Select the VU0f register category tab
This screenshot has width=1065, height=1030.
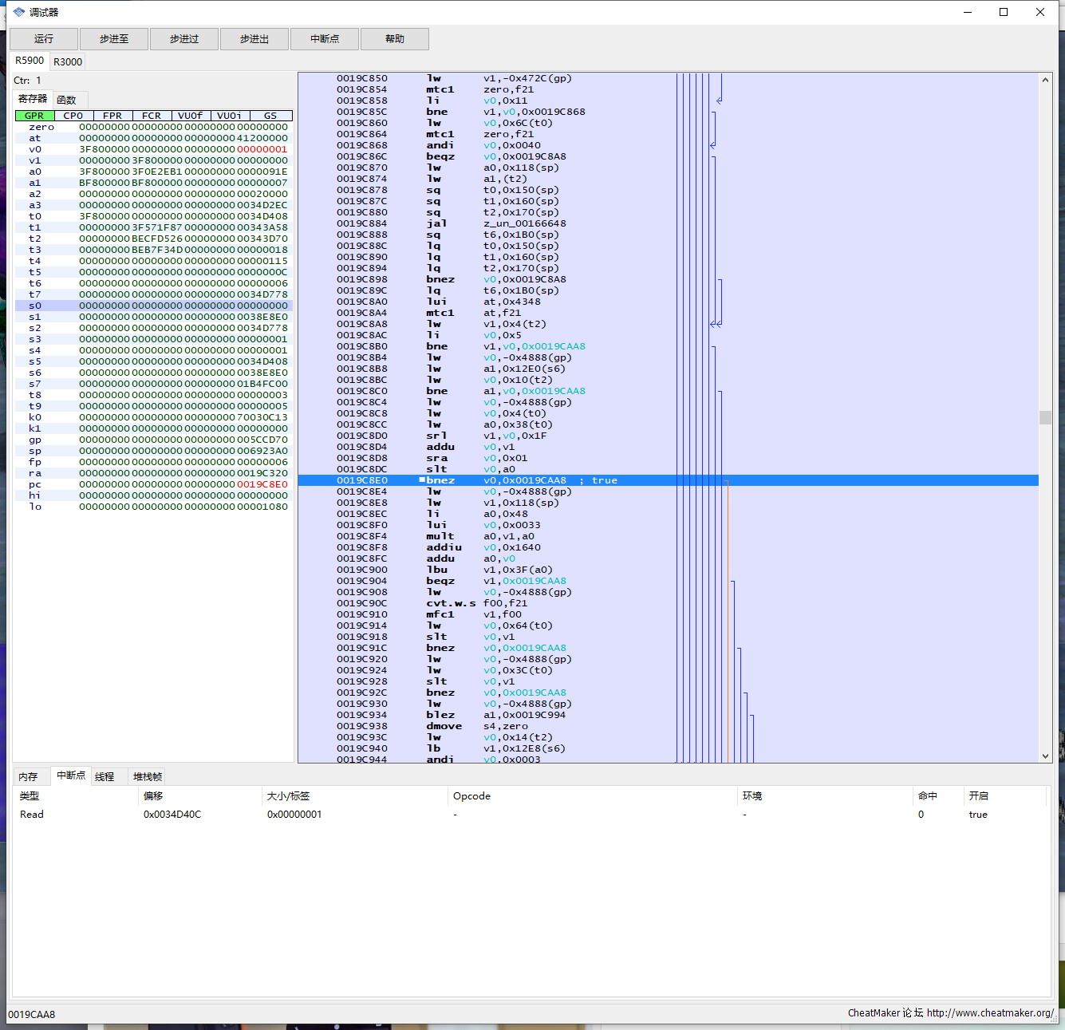[x=191, y=116]
